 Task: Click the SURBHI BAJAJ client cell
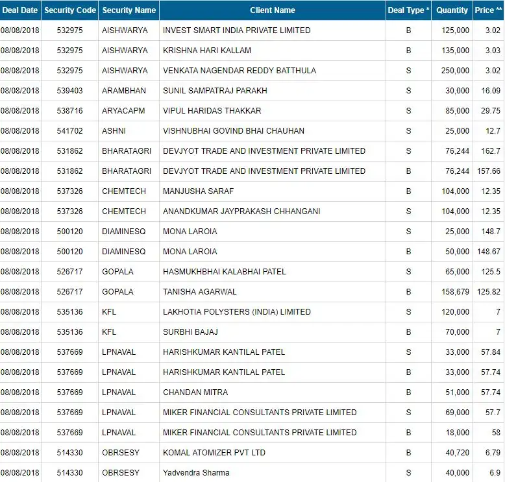coord(273,332)
